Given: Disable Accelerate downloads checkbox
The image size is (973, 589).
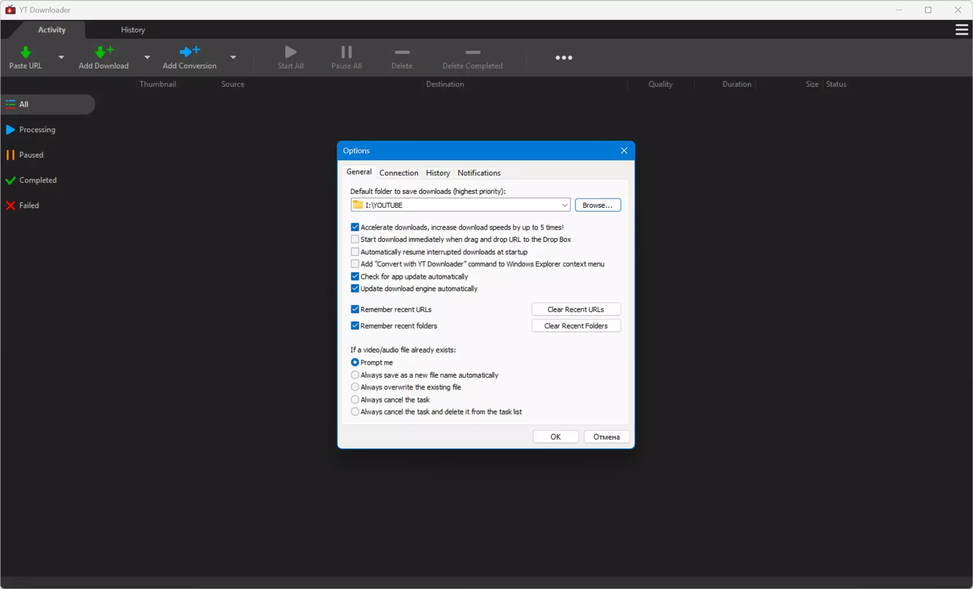Looking at the screenshot, I should pyautogui.click(x=355, y=228).
